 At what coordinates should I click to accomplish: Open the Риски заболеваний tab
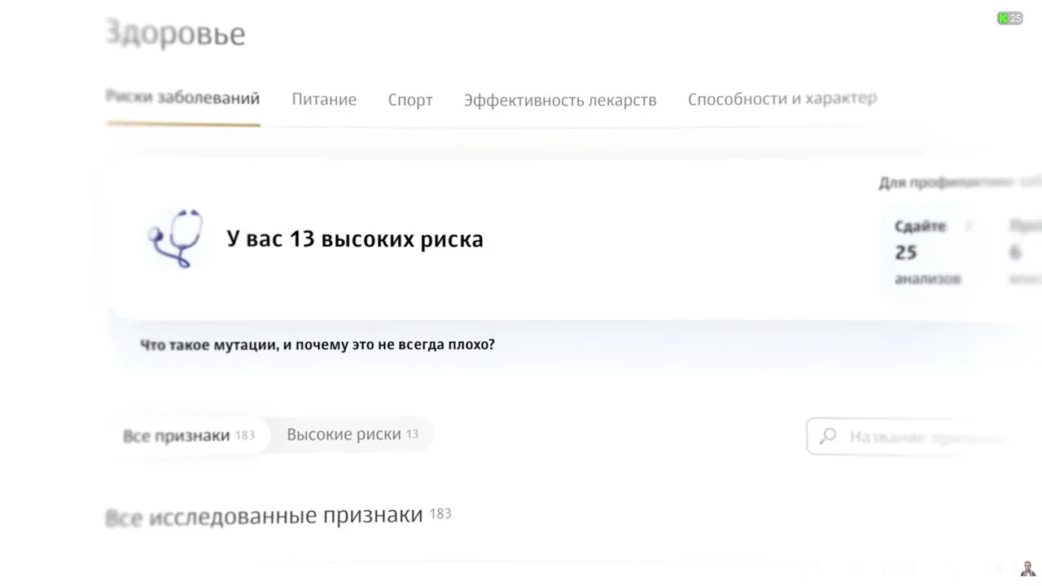point(183,98)
